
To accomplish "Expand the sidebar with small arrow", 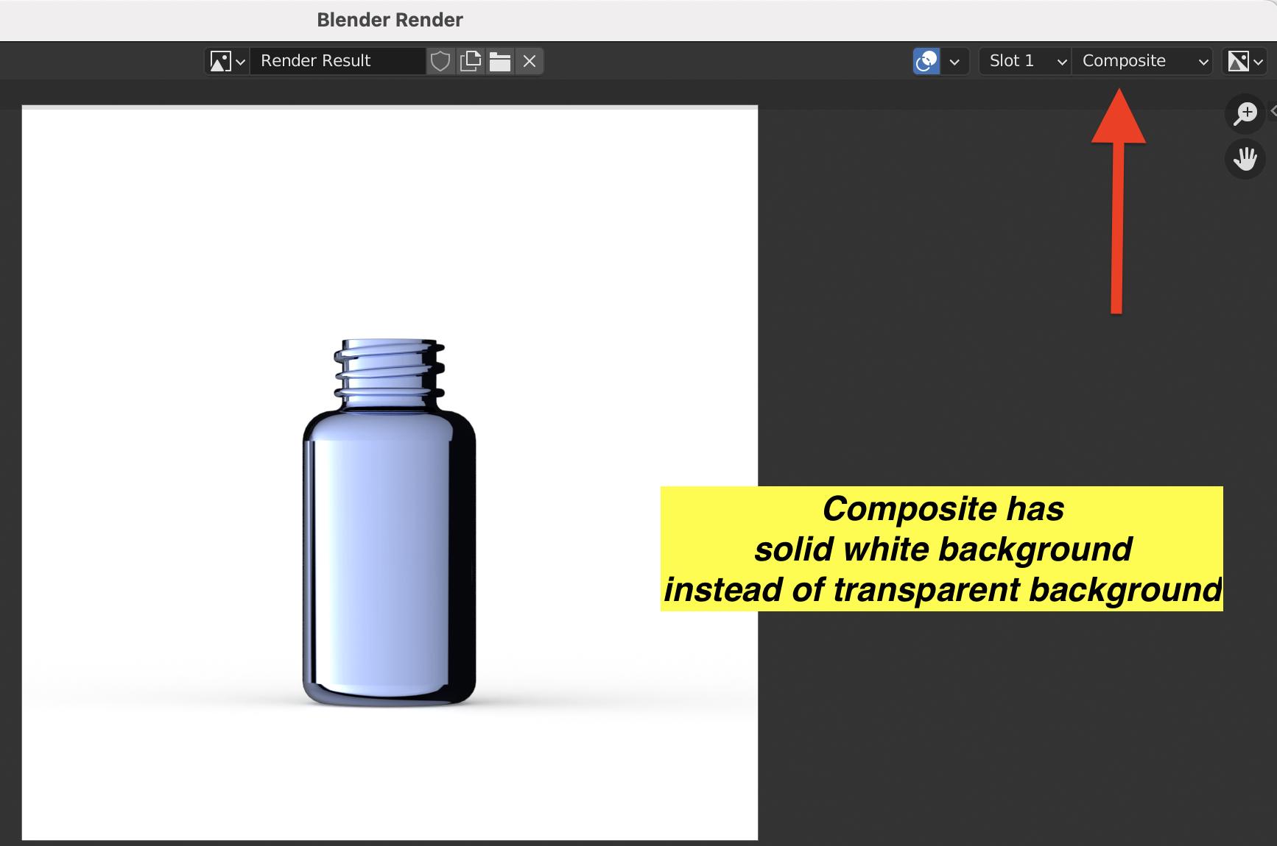I will [1273, 111].
